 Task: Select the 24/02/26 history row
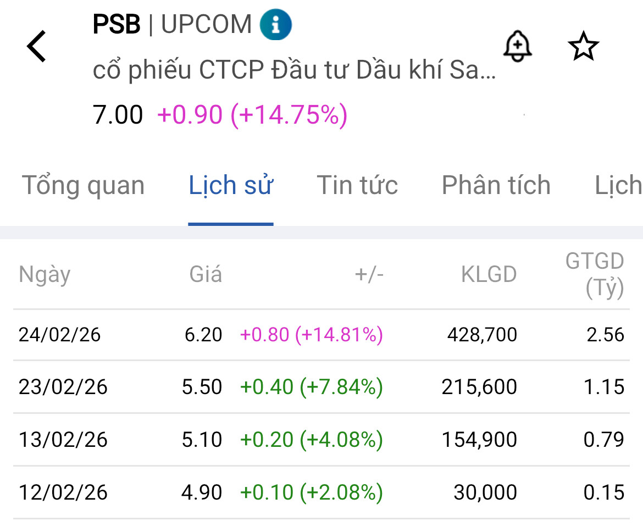pyautogui.click(x=321, y=335)
